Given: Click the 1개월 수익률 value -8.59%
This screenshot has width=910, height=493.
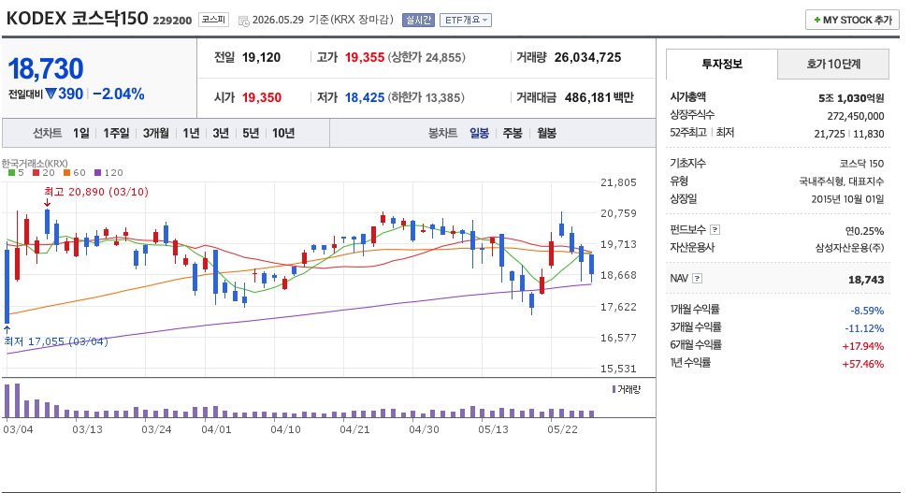Looking at the screenshot, I should tap(867, 311).
